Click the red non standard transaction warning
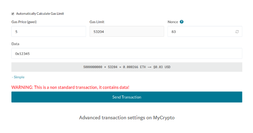The width and height of the screenshot is (253, 133). 70,87
